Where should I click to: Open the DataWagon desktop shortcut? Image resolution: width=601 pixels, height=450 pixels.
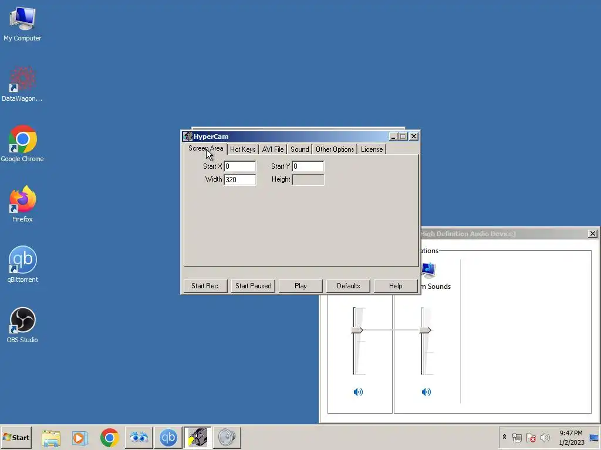click(x=22, y=84)
